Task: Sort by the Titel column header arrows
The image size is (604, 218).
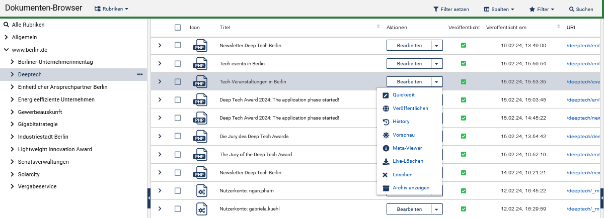Action: point(378,27)
